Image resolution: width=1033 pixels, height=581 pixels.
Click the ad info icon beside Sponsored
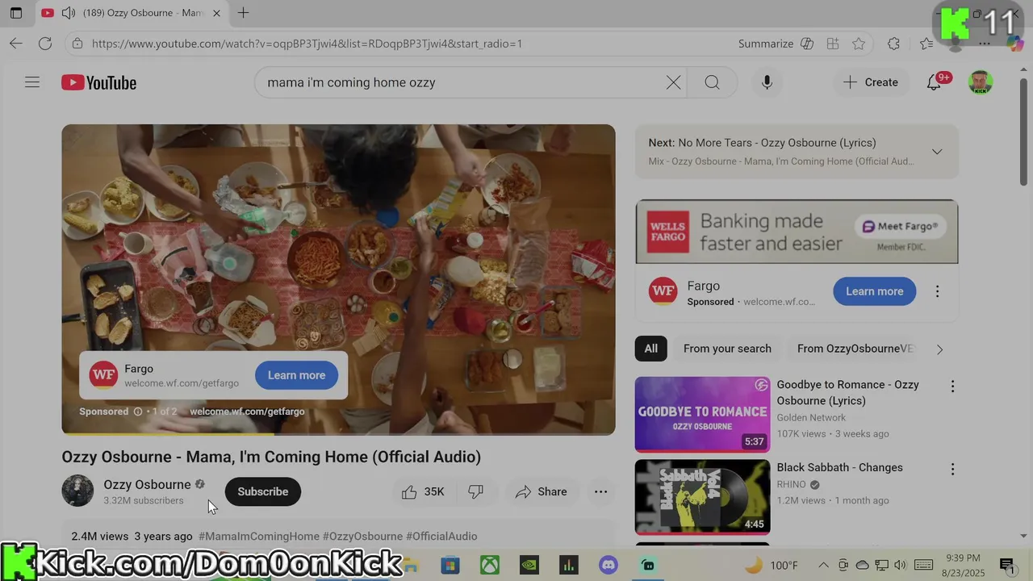138,412
